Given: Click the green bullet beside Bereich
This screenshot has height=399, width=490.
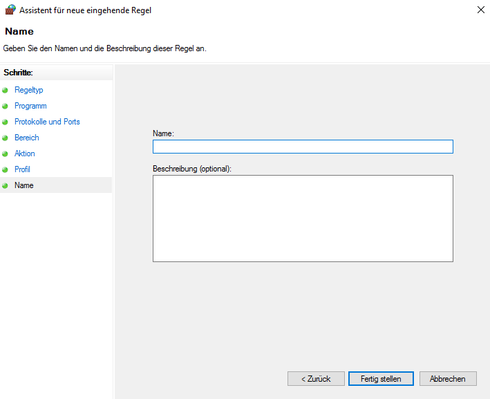Looking at the screenshot, I should (5, 138).
